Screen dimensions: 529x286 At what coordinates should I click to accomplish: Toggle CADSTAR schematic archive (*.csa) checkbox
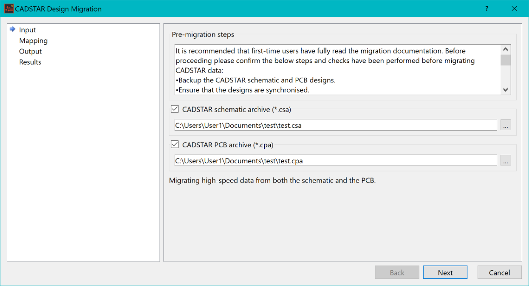click(175, 109)
